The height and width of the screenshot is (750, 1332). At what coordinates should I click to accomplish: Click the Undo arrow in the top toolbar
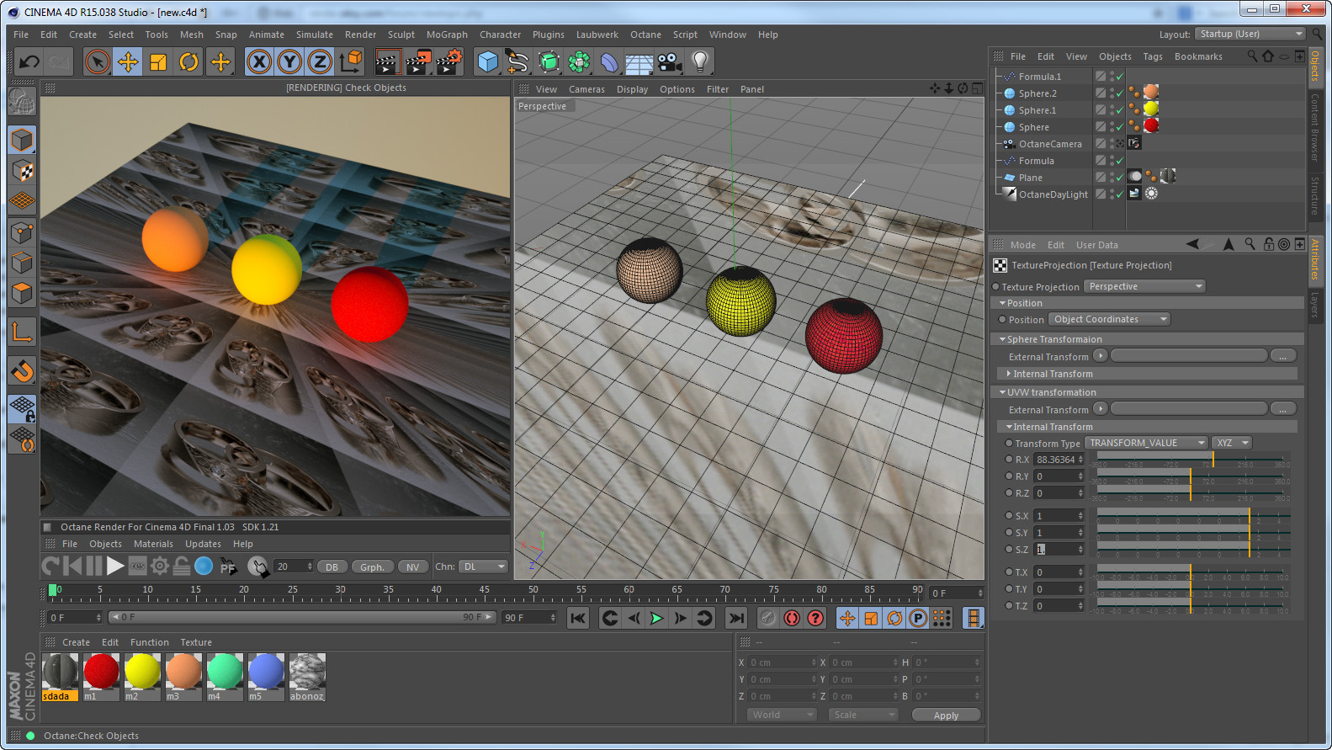click(29, 61)
